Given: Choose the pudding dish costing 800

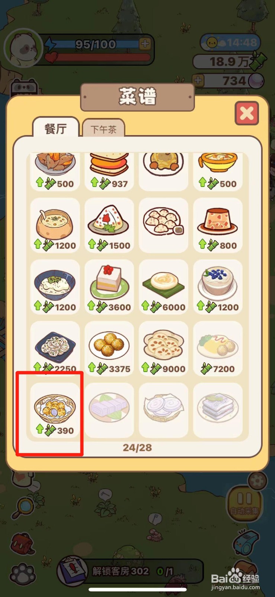Looking at the screenshot, I should pos(218,225).
